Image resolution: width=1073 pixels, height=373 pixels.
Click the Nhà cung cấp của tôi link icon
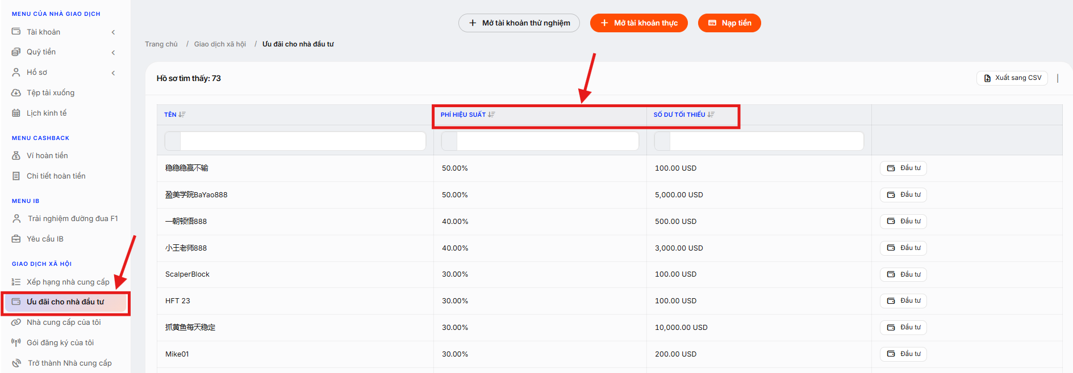(x=16, y=322)
